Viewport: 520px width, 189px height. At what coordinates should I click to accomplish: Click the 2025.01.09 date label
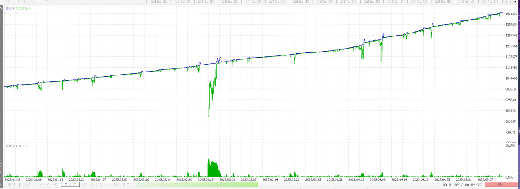tap(34, 179)
